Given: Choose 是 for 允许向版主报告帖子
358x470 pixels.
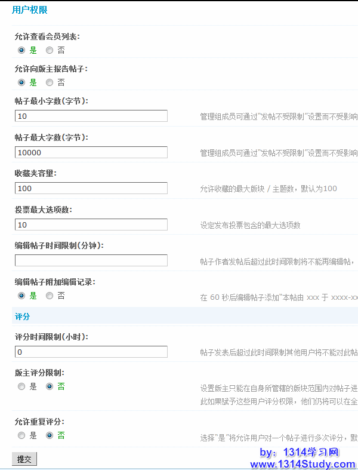Looking at the screenshot, I should (21, 82).
